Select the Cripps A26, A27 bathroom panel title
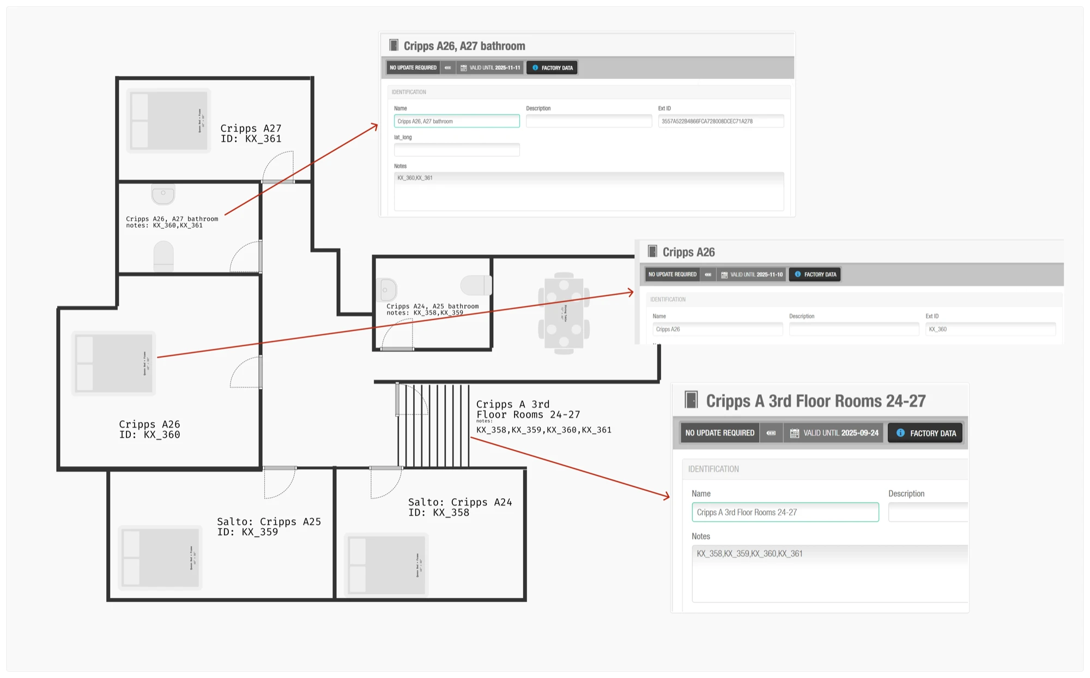Image resolution: width=1090 pixels, height=678 pixels. (x=463, y=45)
